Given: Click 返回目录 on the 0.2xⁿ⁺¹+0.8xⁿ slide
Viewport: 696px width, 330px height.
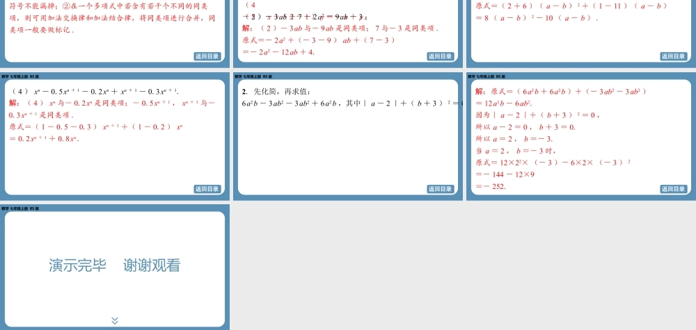Looking at the screenshot, I should 207,189.
